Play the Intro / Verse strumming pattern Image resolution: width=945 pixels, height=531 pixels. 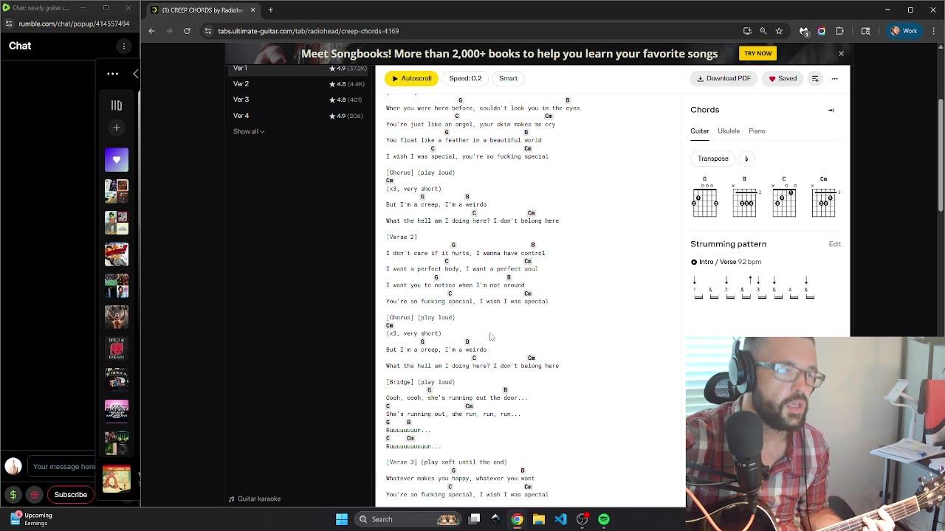tap(694, 262)
